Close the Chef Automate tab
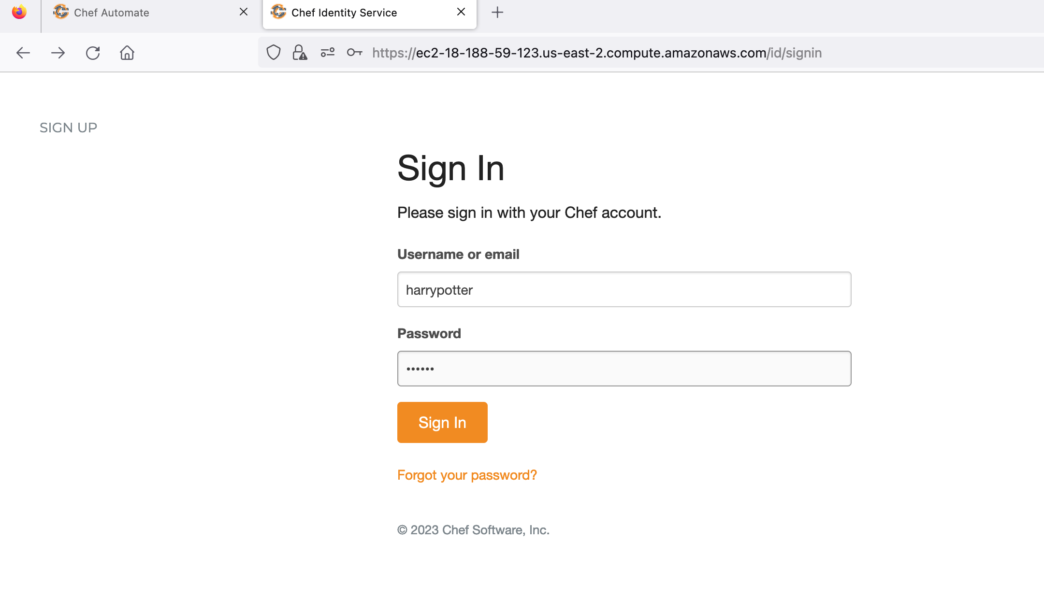Screen dimensions: 1044x599 click(x=244, y=12)
